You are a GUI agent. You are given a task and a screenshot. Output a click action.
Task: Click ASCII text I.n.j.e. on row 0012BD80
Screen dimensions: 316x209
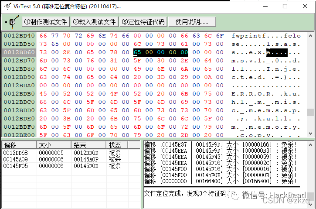click(283, 69)
